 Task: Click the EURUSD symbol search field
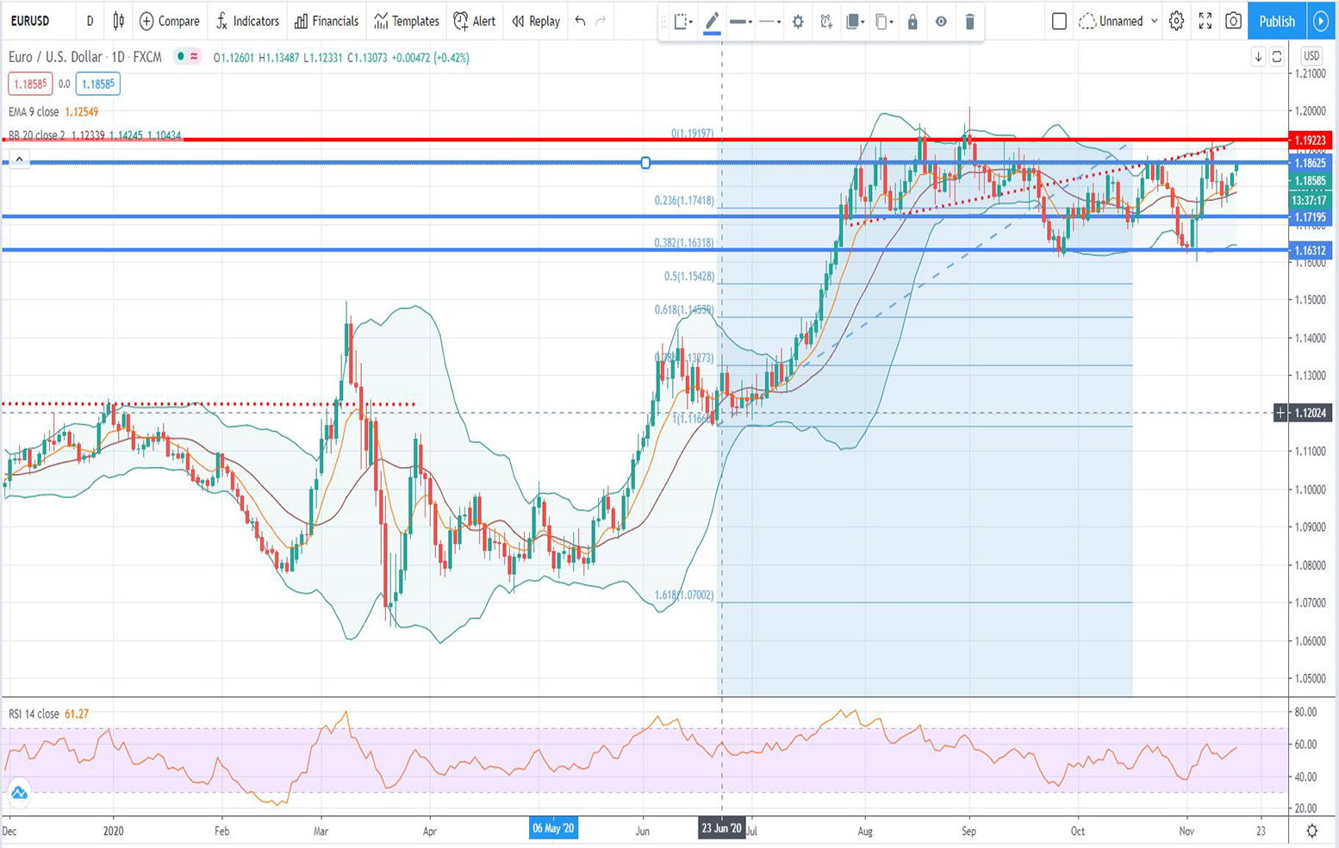(30, 21)
